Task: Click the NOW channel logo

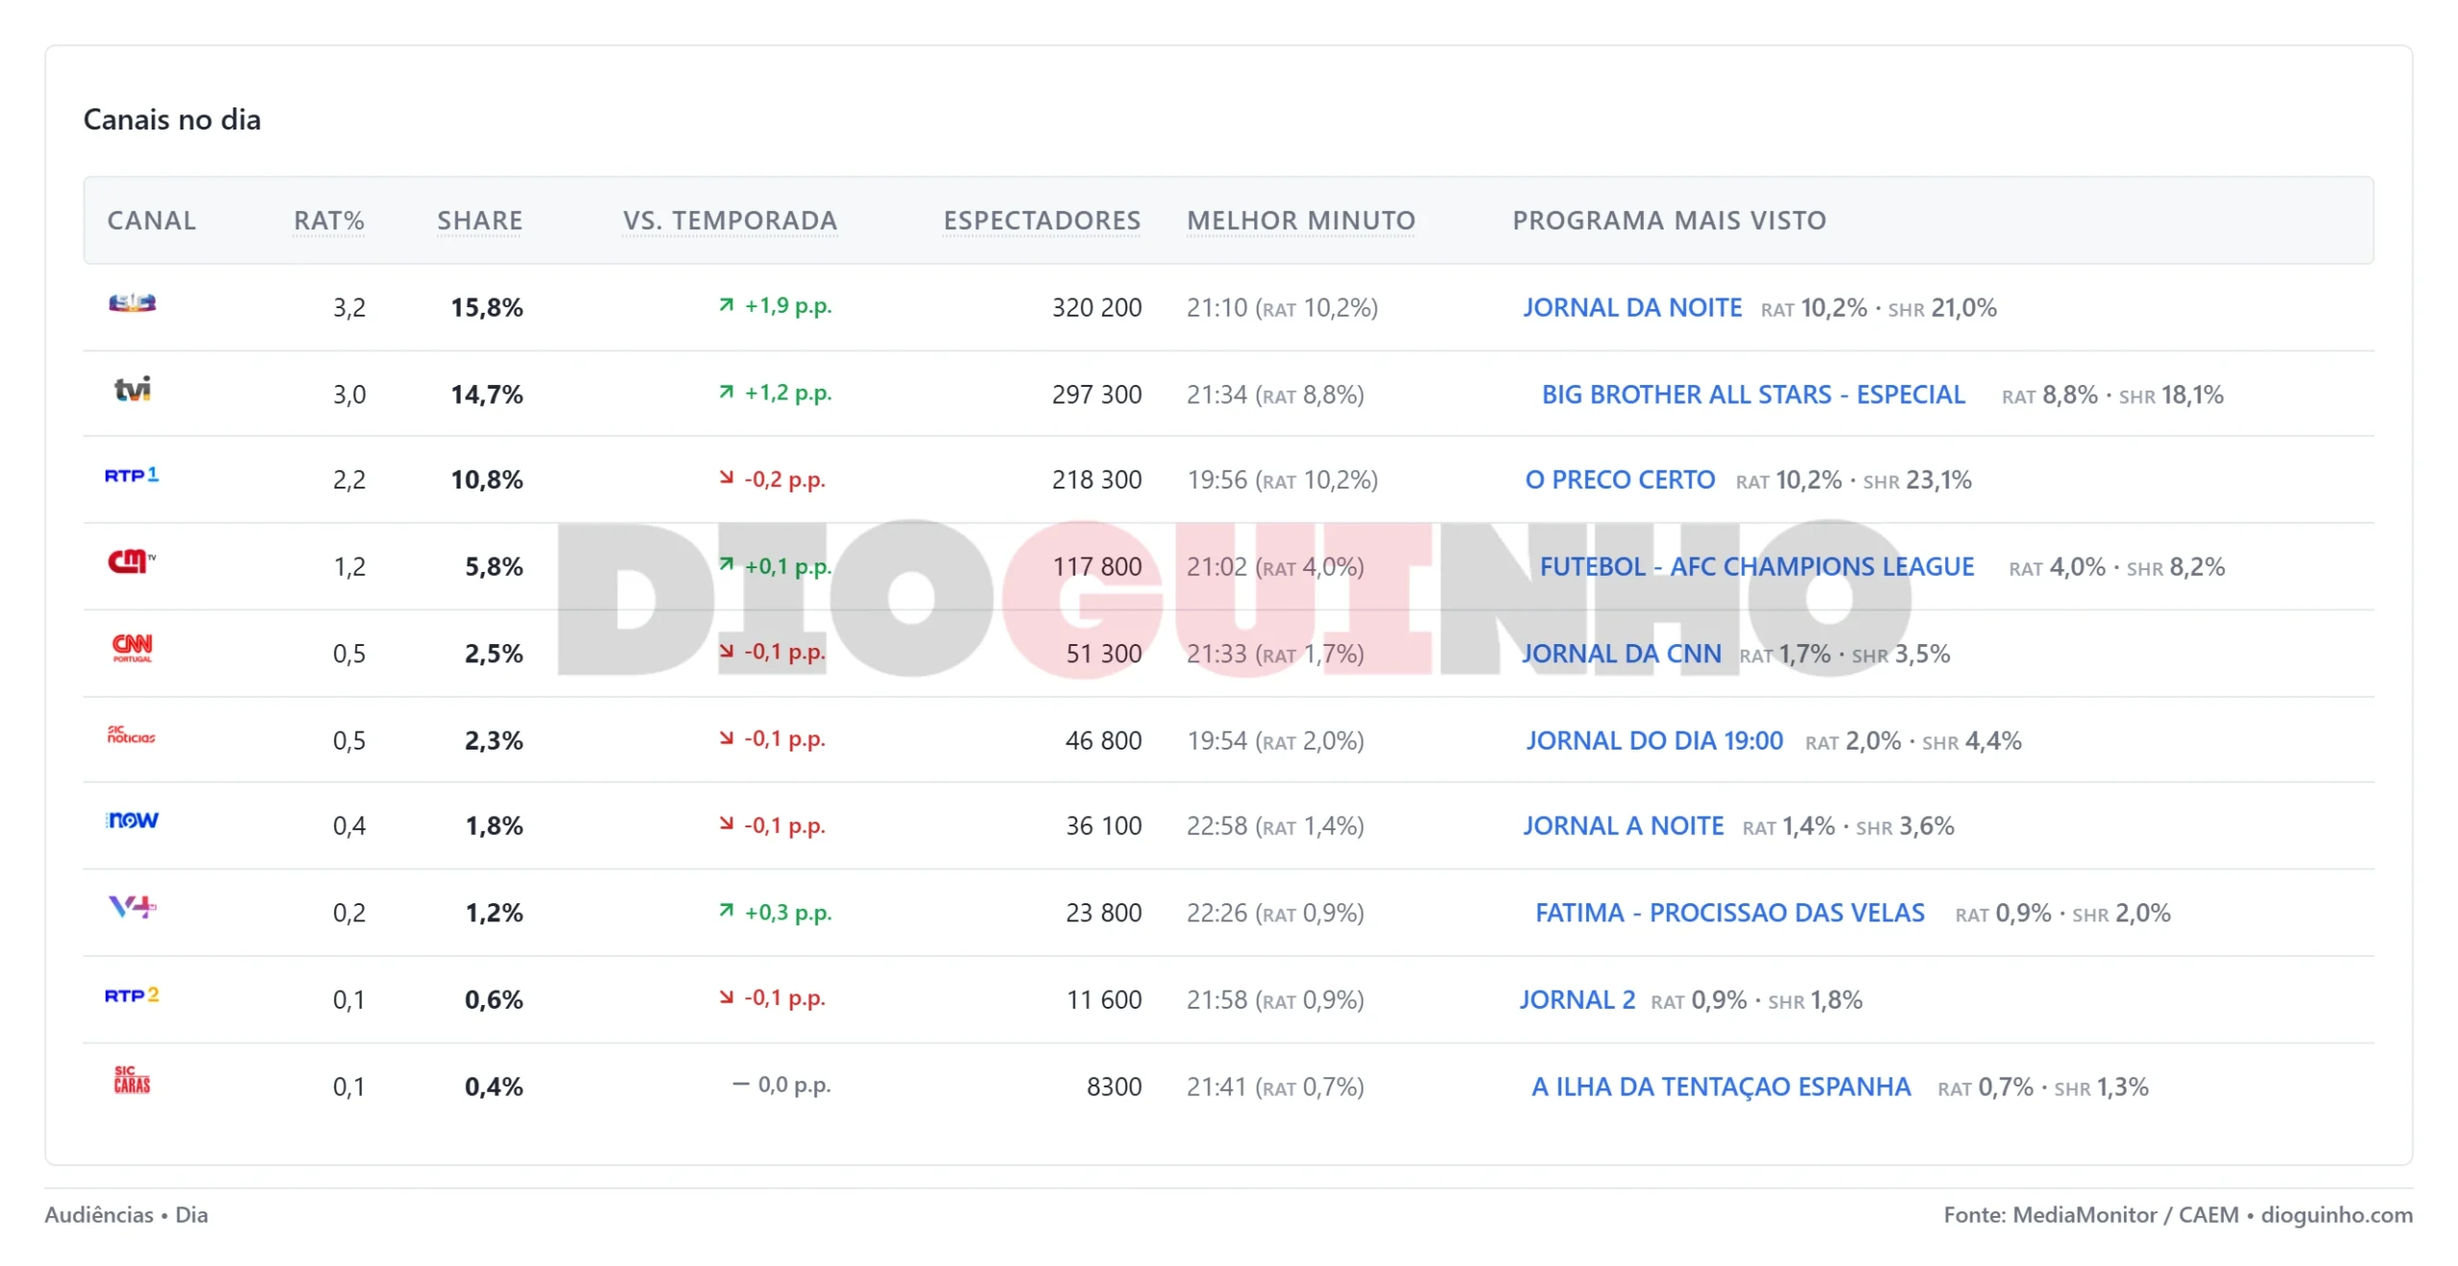Action: 132,820
